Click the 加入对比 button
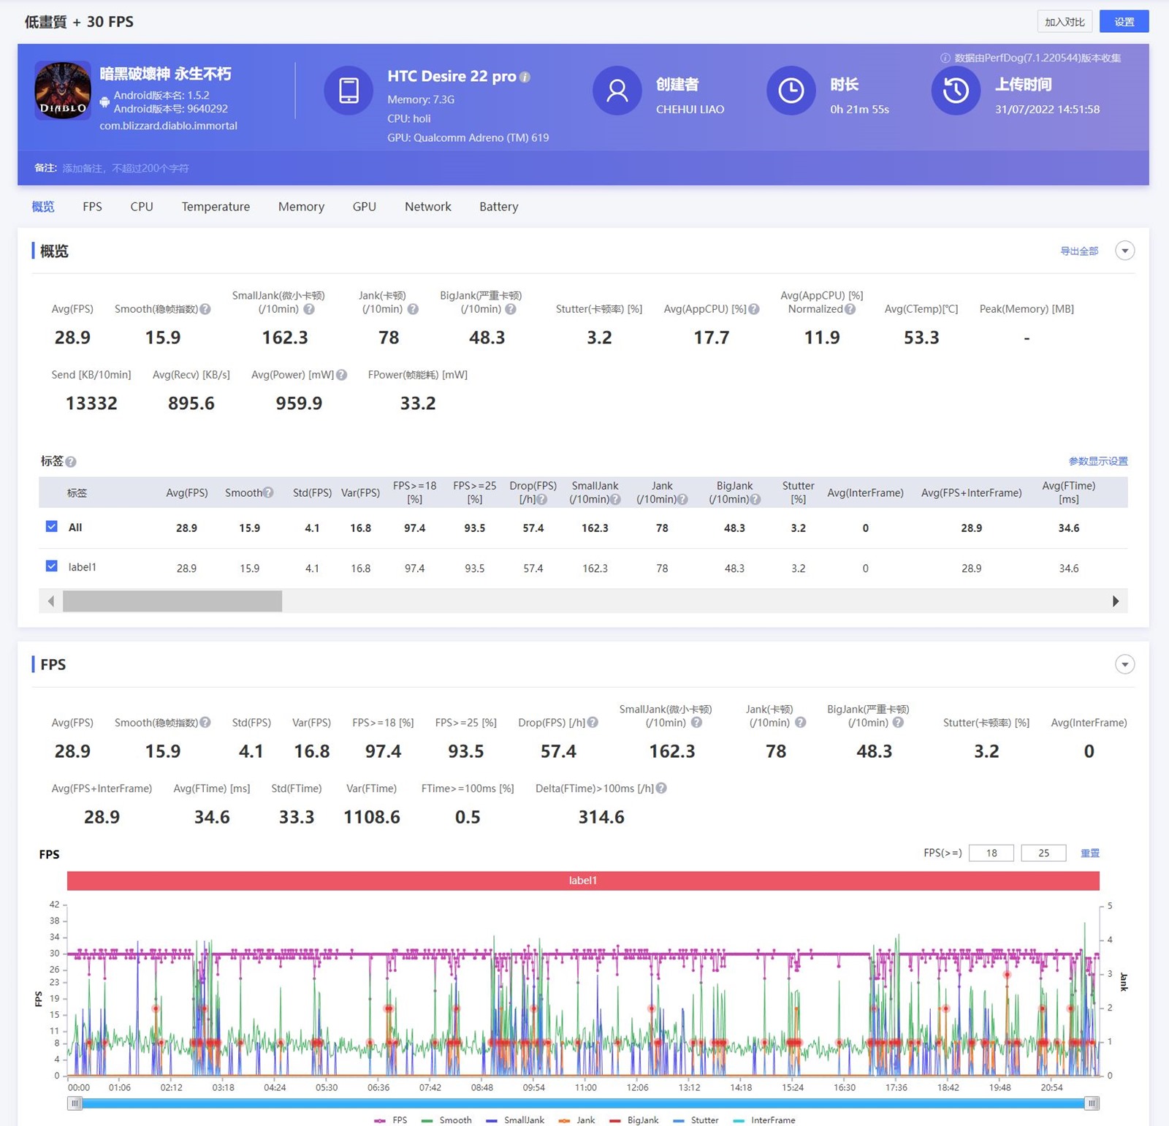 click(1064, 22)
